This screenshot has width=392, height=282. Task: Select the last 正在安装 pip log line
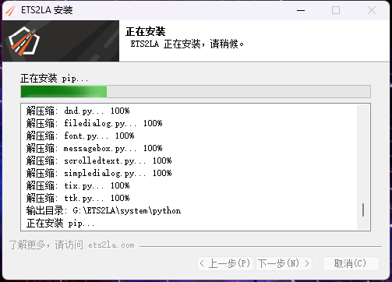click(60, 224)
